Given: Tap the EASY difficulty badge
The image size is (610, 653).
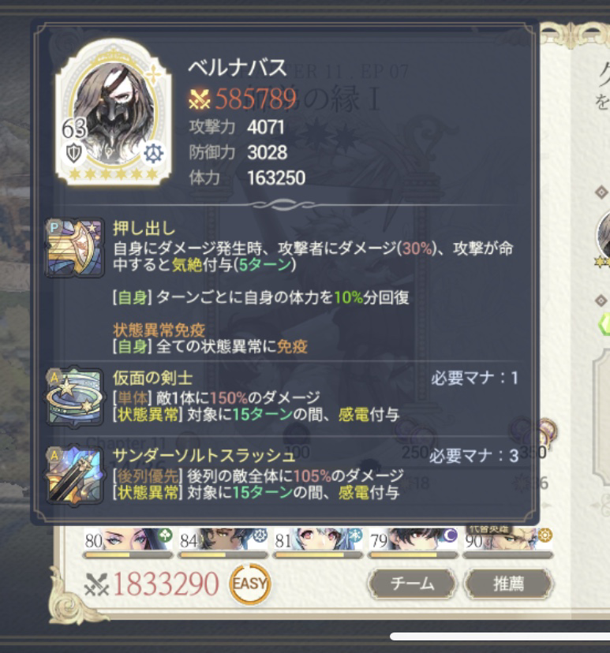Looking at the screenshot, I should [x=249, y=584].
